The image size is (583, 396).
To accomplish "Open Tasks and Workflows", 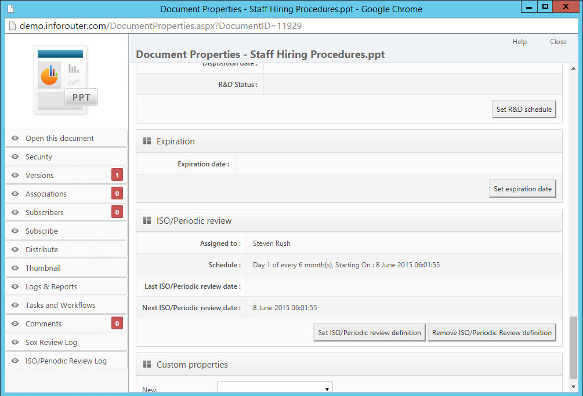I will point(66,306).
